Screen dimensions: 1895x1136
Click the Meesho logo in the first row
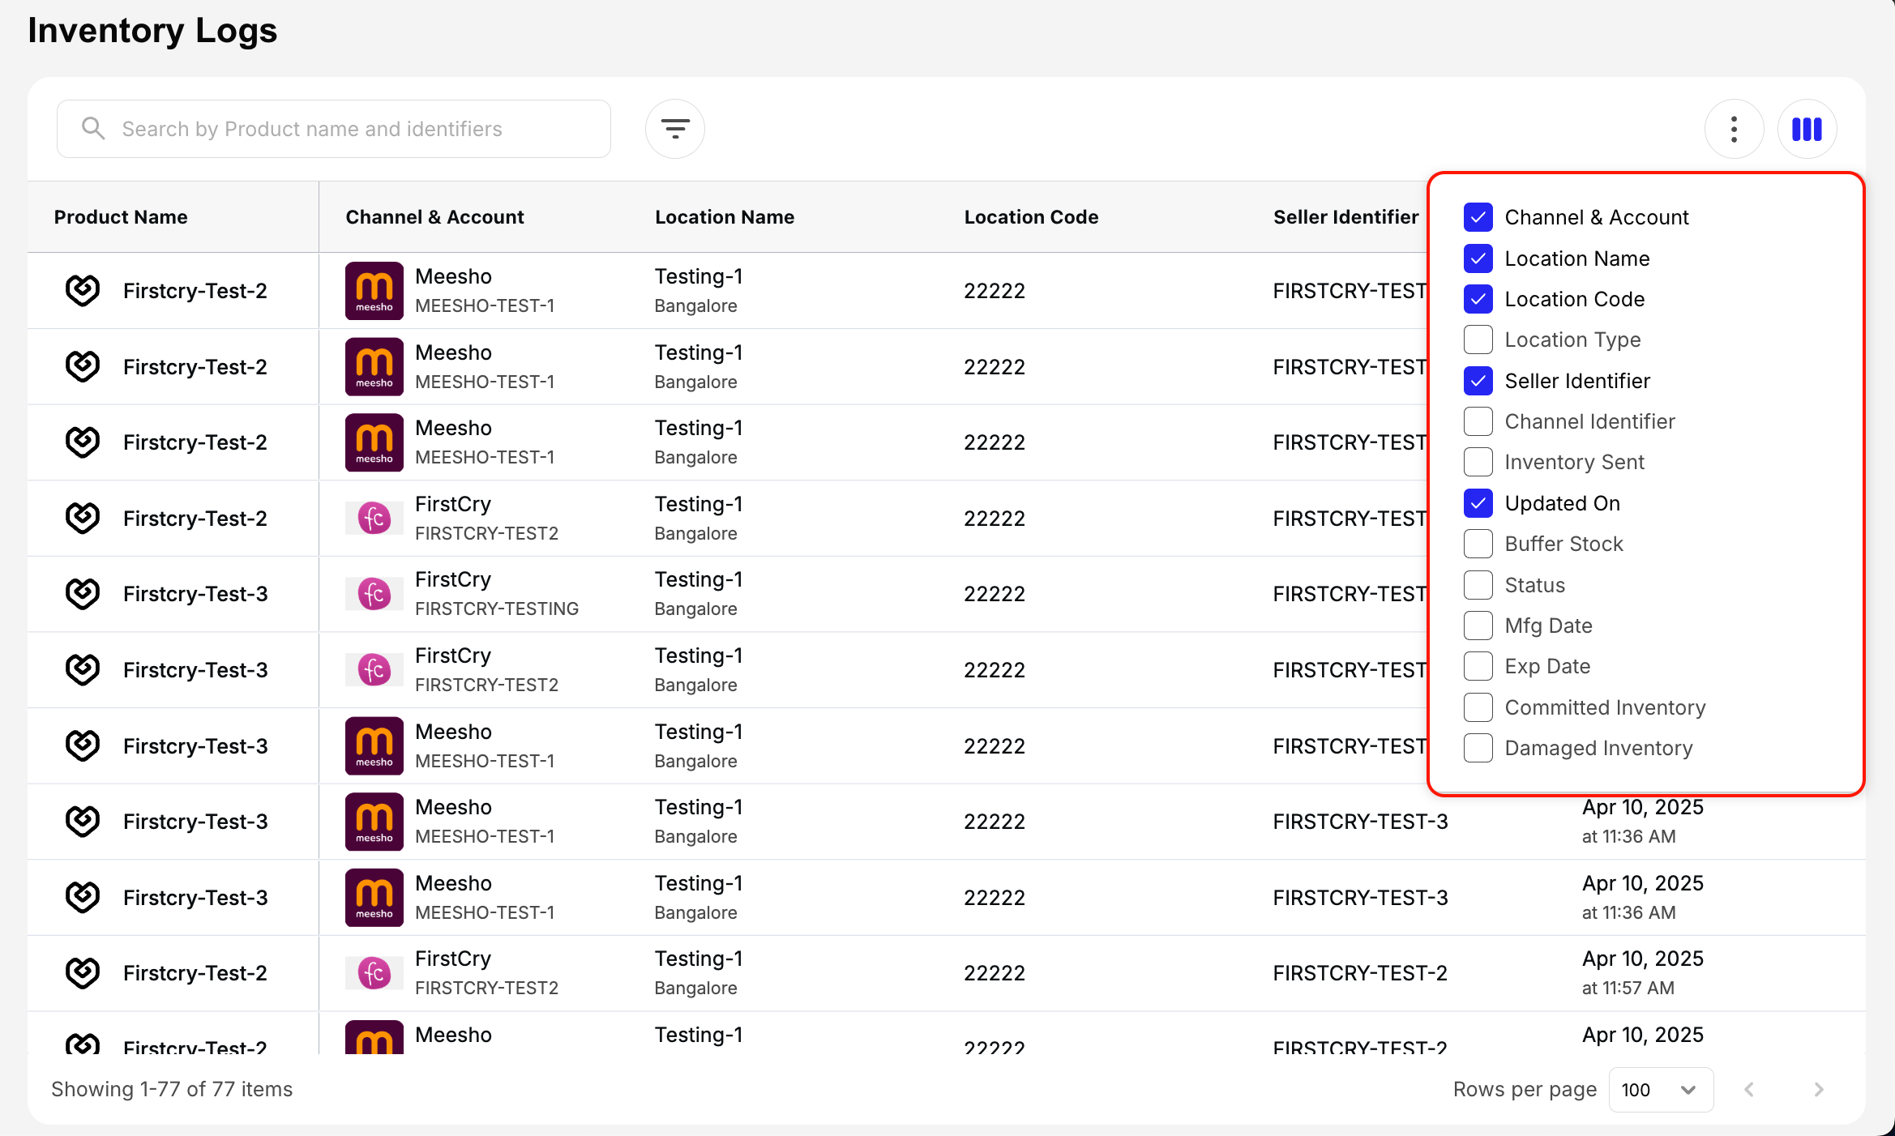coord(374,291)
